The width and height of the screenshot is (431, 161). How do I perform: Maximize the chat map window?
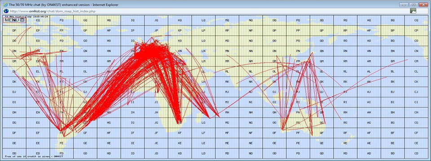[x=413, y=4]
